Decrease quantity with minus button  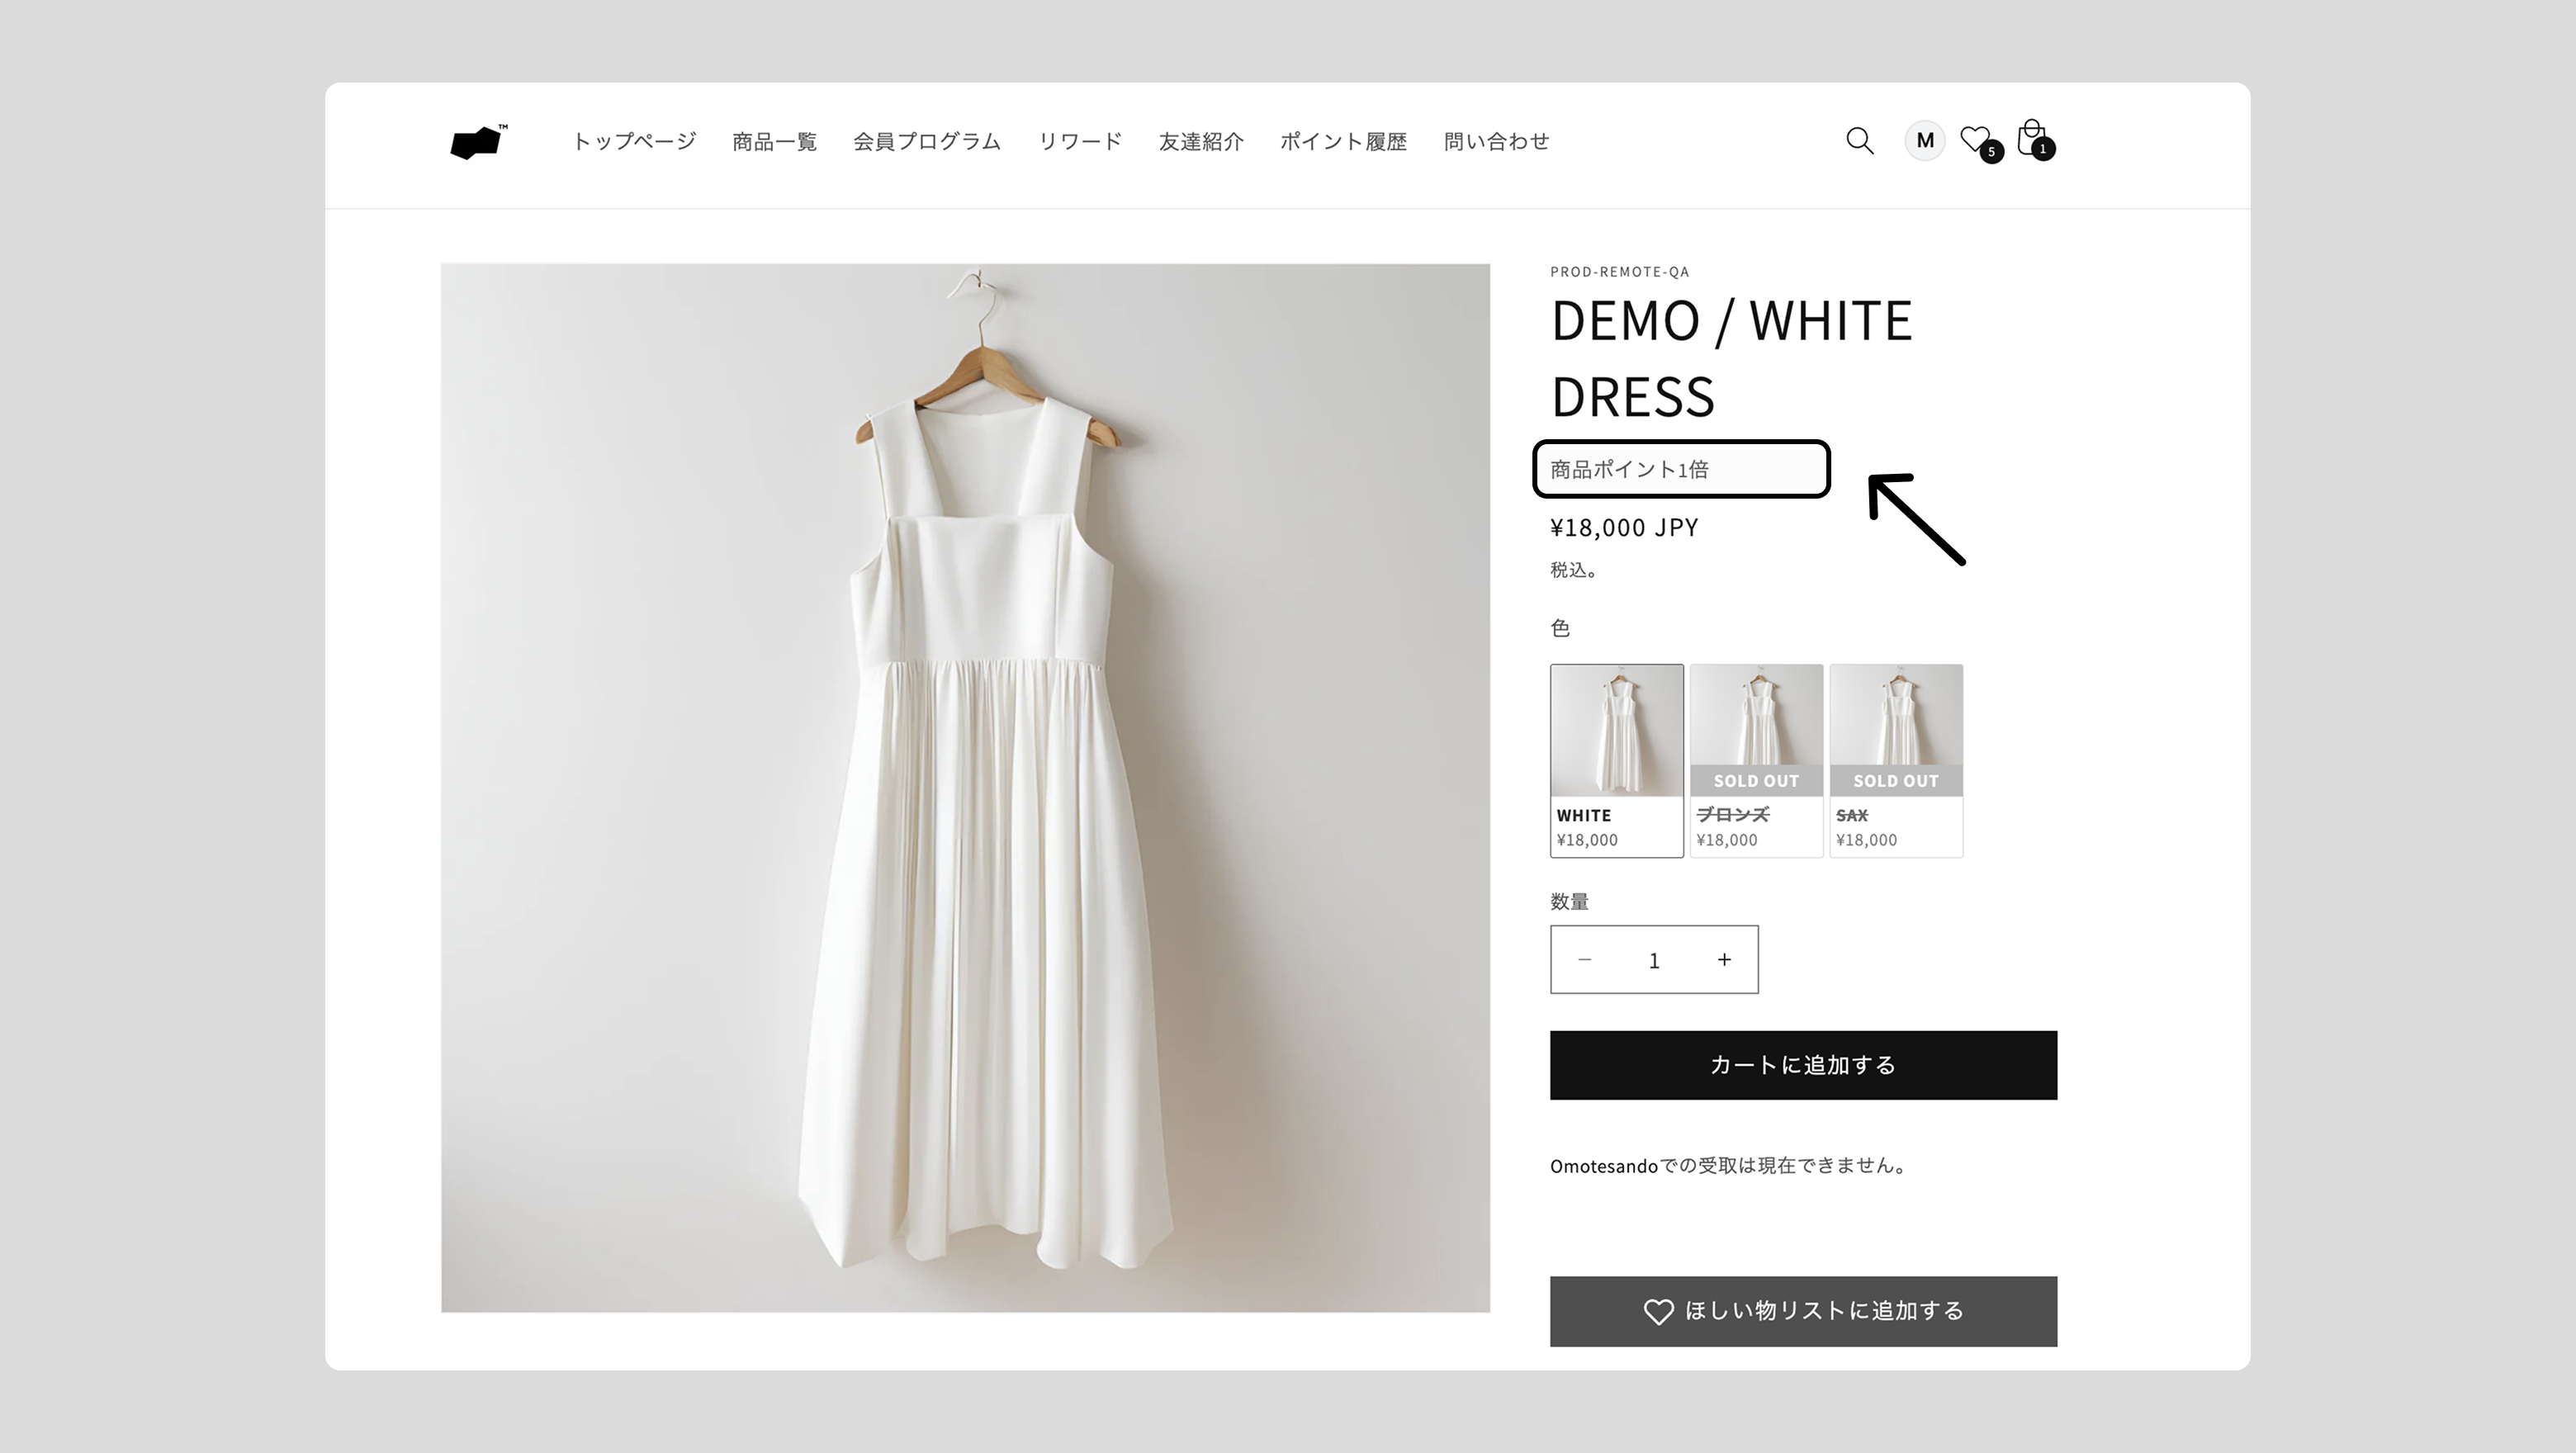(1584, 960)
